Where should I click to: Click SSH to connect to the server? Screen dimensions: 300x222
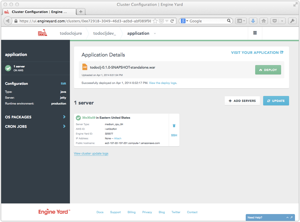(174, 135)
